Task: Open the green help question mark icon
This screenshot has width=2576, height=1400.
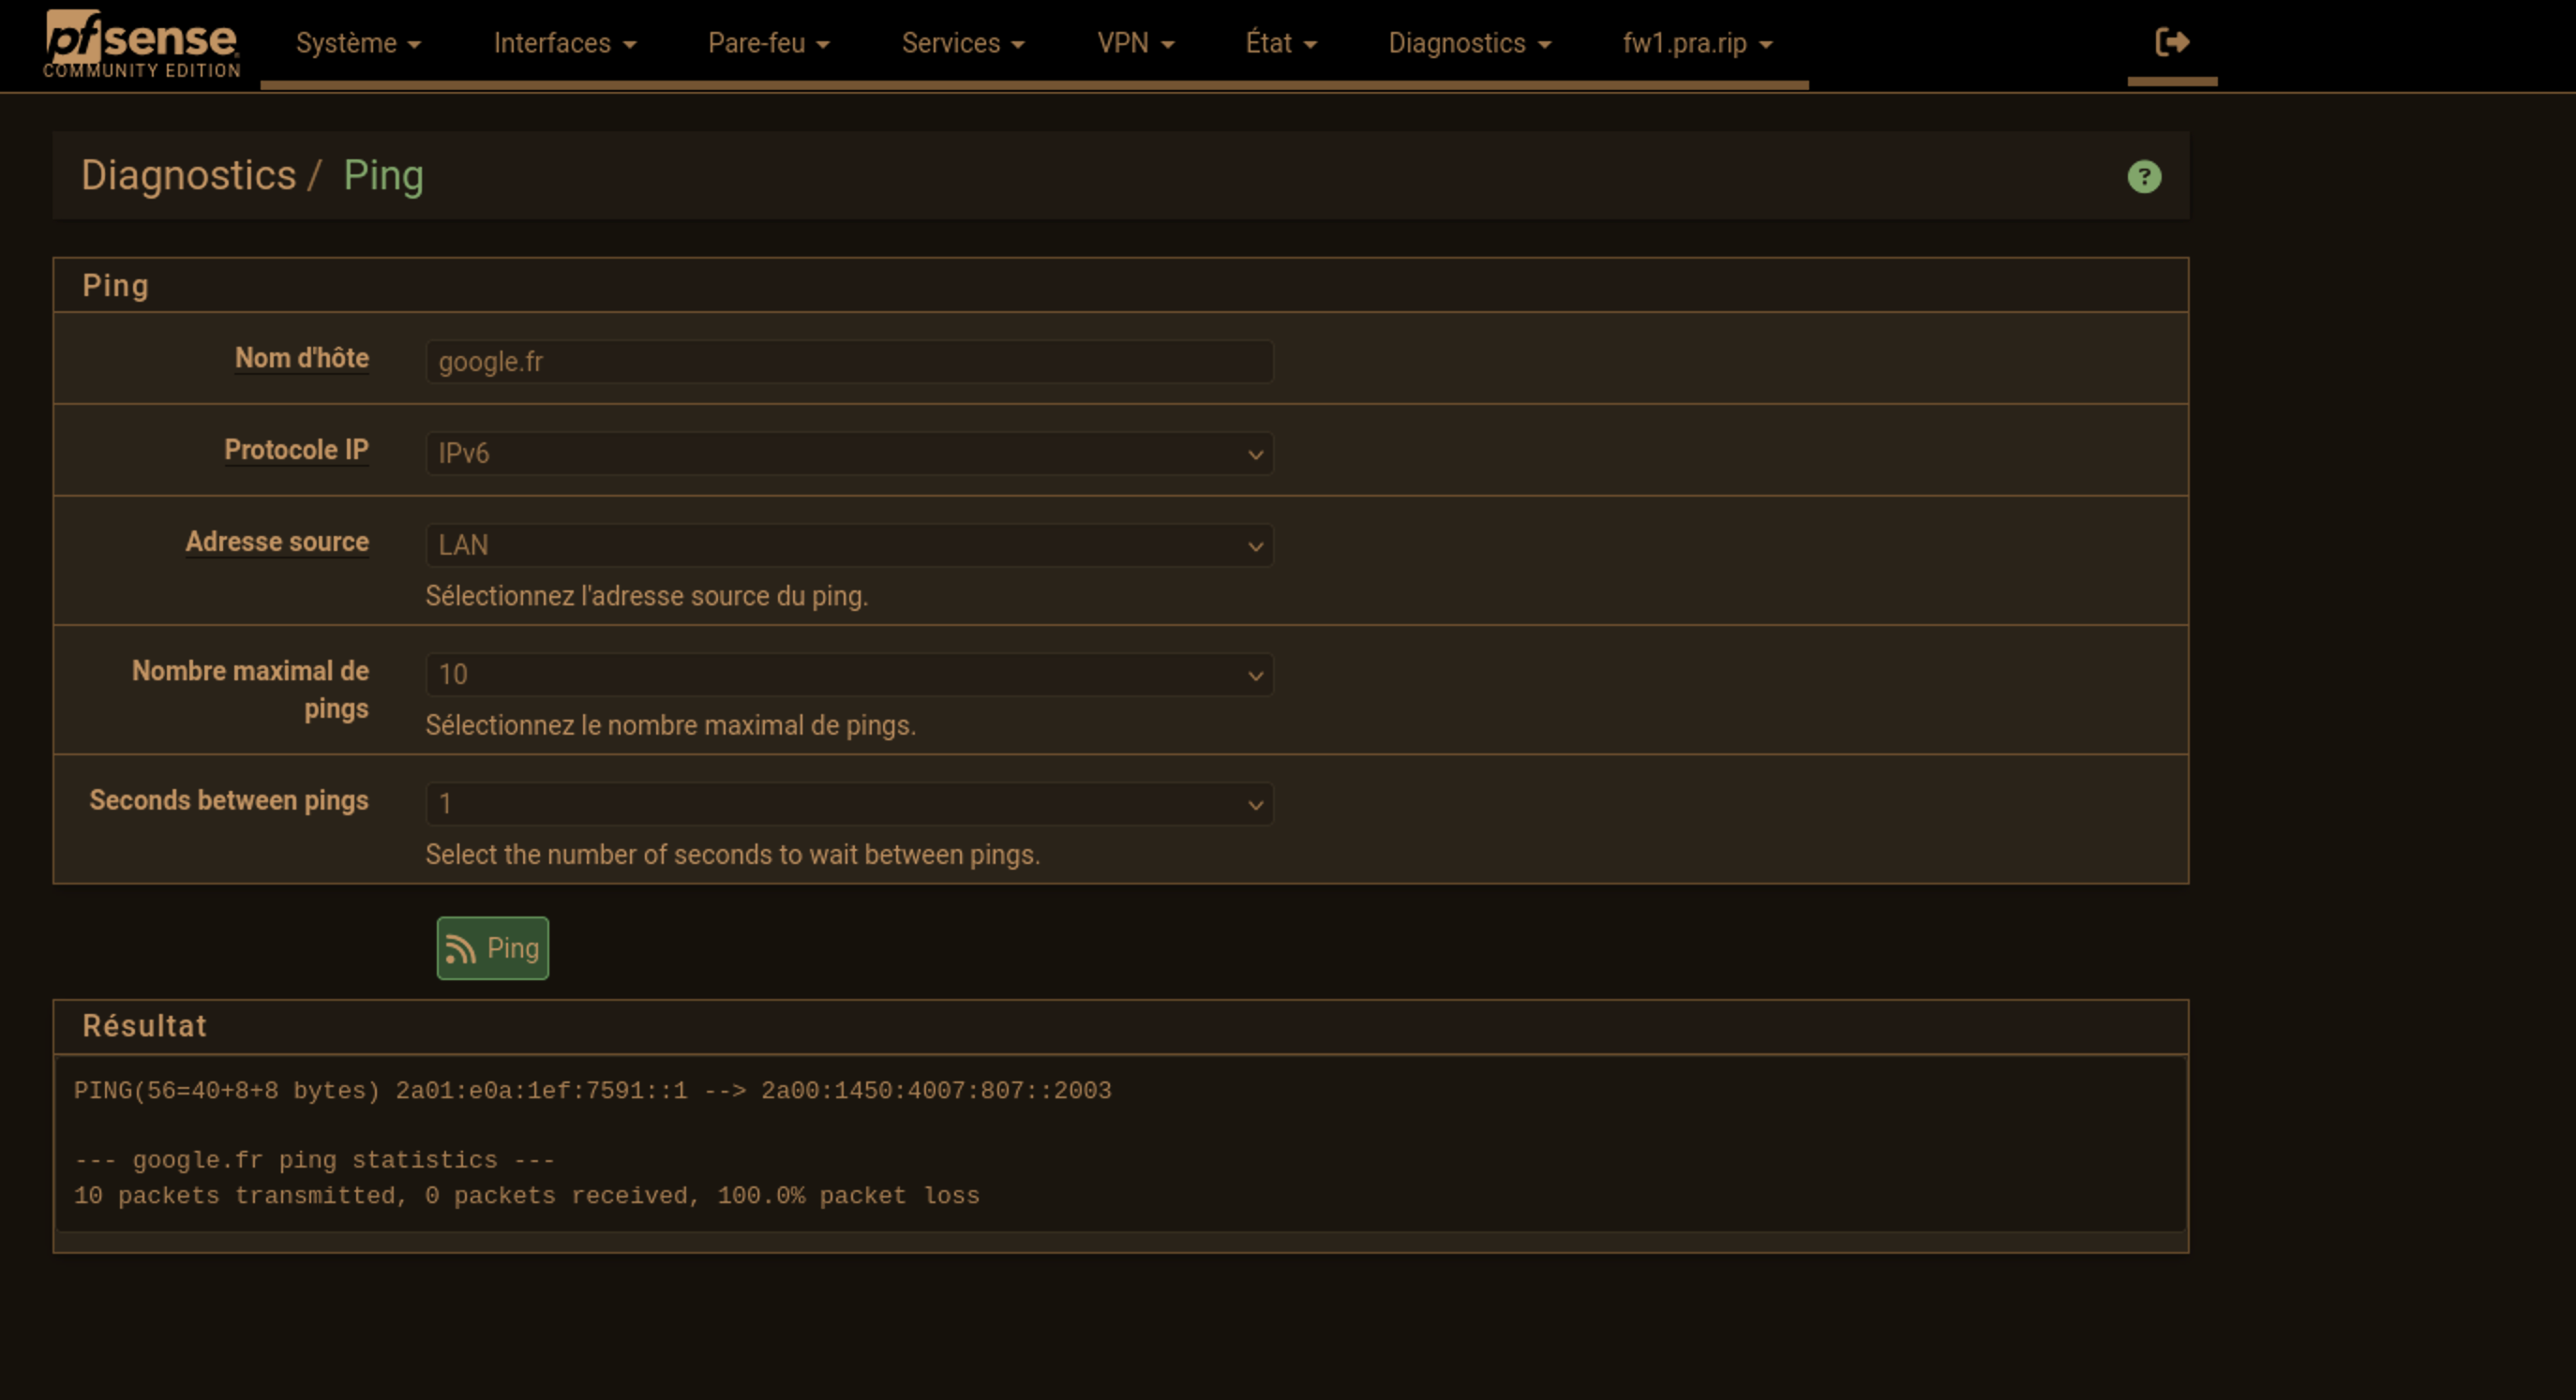Action: tap(2144, 177)
